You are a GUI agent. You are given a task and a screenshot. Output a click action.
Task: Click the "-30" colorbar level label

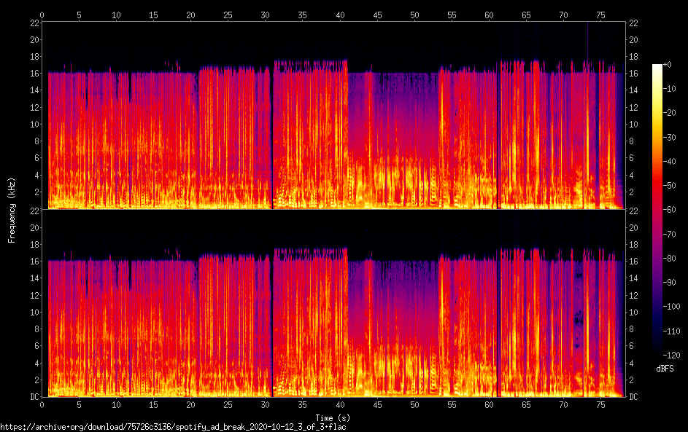(670, 138)
